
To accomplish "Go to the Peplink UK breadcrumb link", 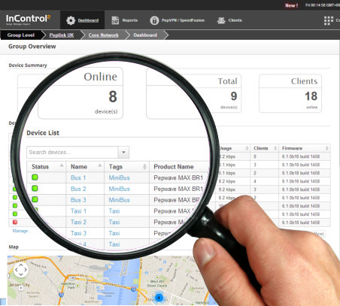I will [62, 35].
